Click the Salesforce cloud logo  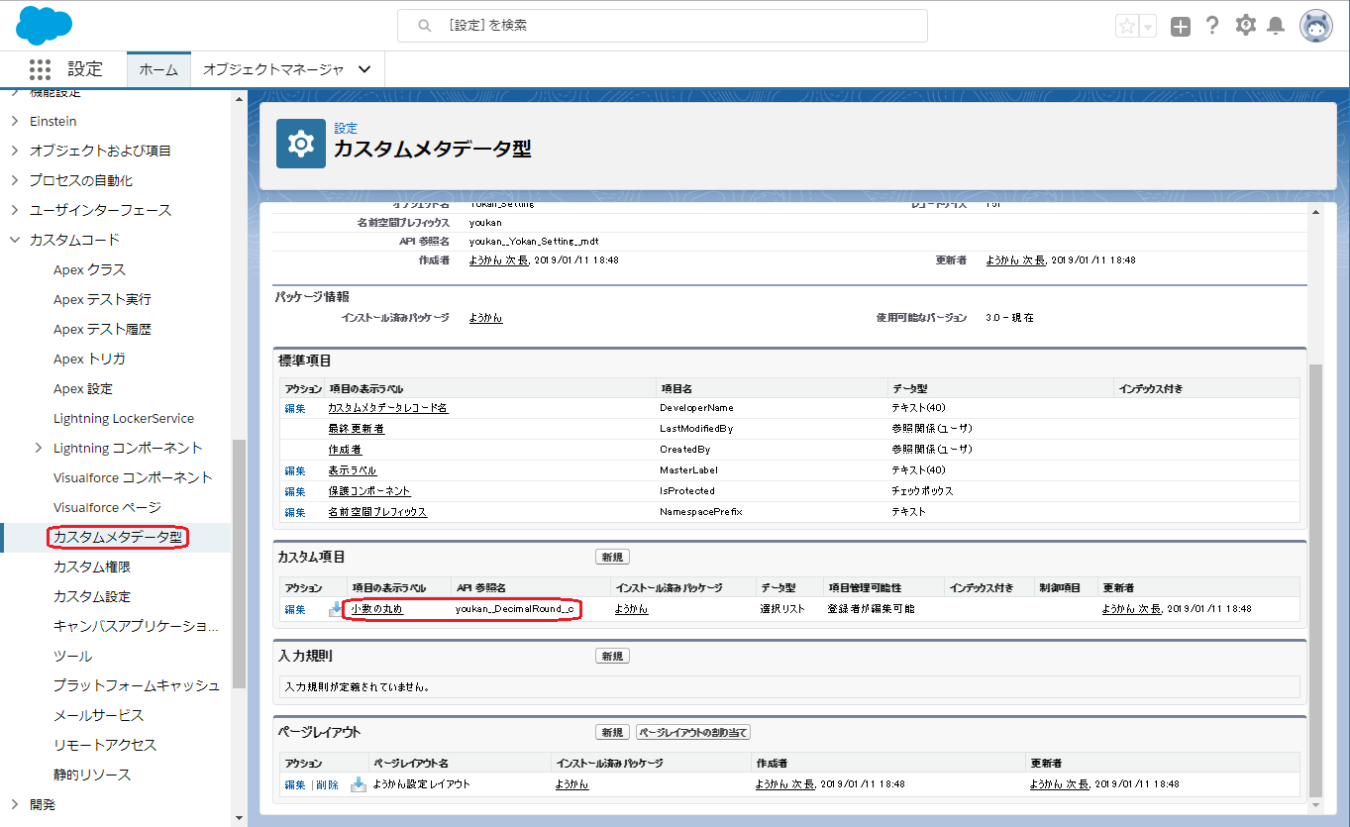(x=44, y=25)
